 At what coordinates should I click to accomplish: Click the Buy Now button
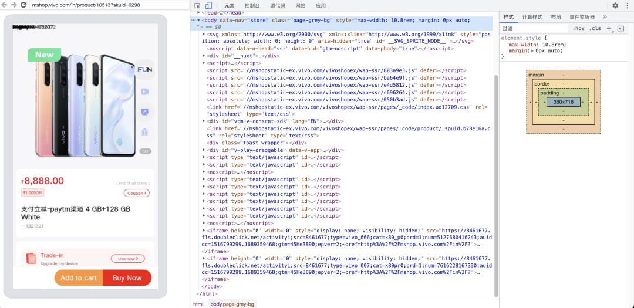click(x=127, y=277)
